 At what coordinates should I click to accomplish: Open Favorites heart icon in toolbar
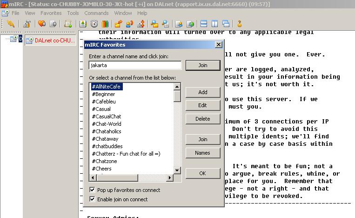tap(42, 24)
